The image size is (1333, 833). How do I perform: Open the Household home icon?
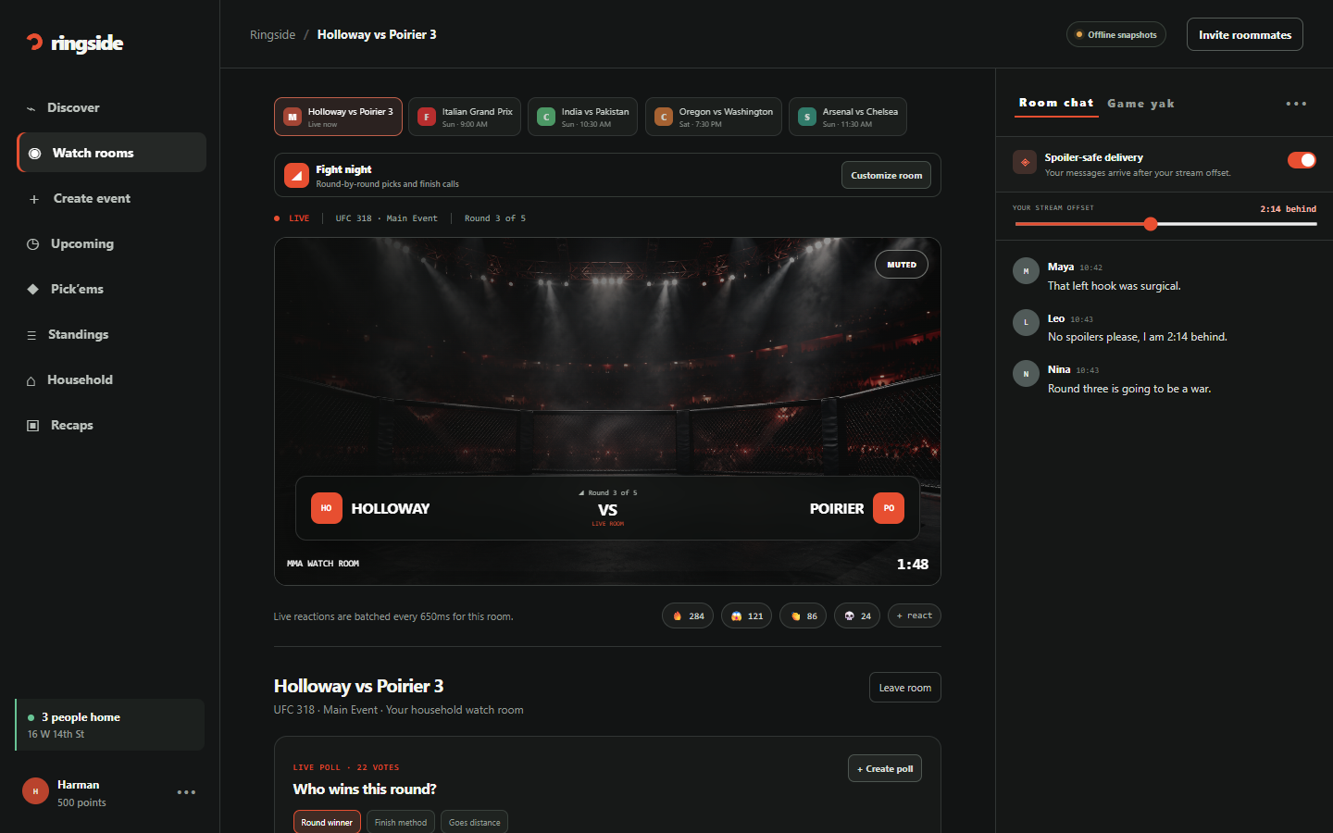coord(31,380)
